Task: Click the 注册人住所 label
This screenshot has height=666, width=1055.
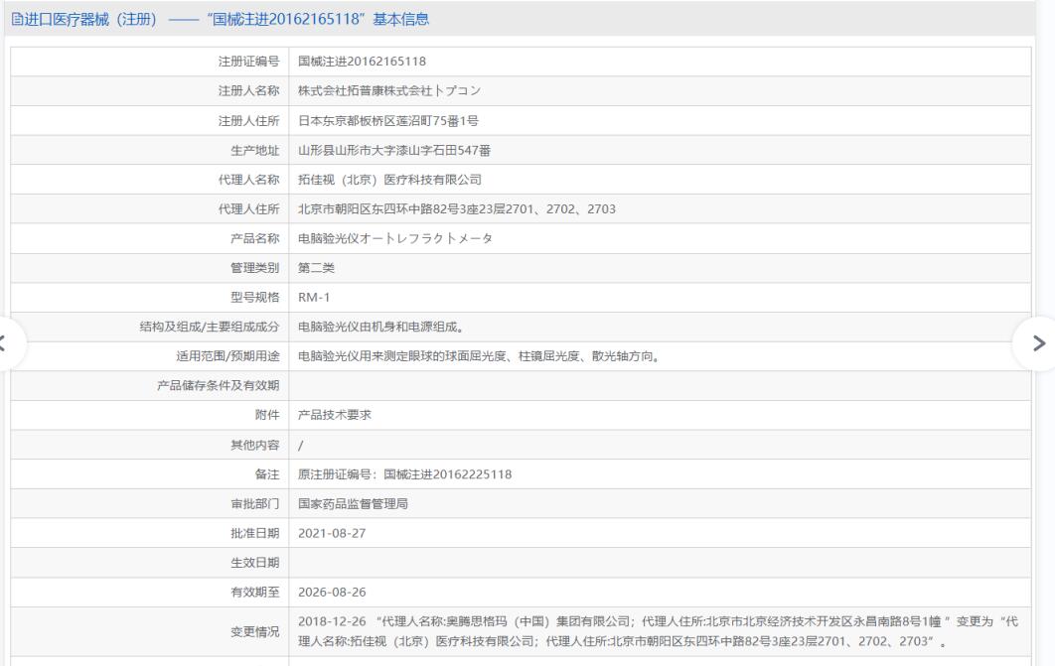Action: (248, 121)
